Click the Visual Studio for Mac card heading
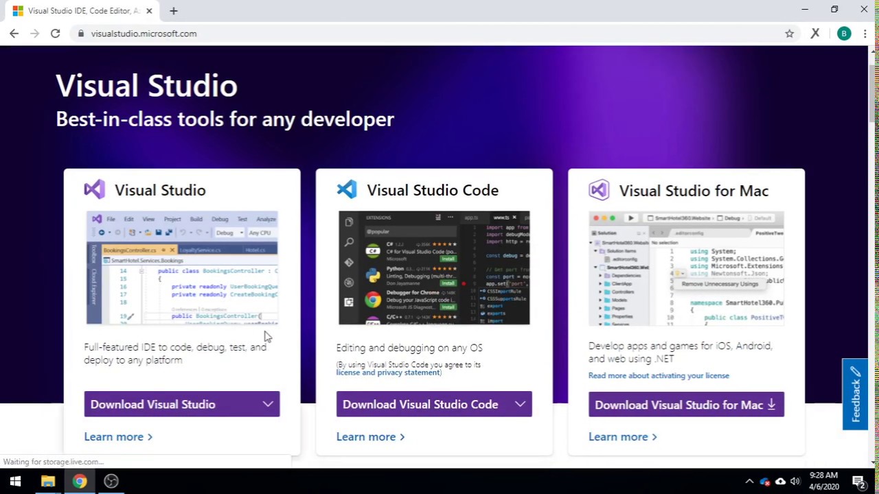 tap(694, 191)
